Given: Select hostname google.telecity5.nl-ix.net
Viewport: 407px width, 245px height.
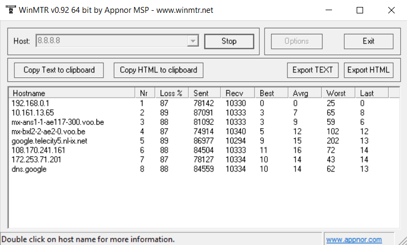Looking at the screenshot, I should click(x=49, y=141).
